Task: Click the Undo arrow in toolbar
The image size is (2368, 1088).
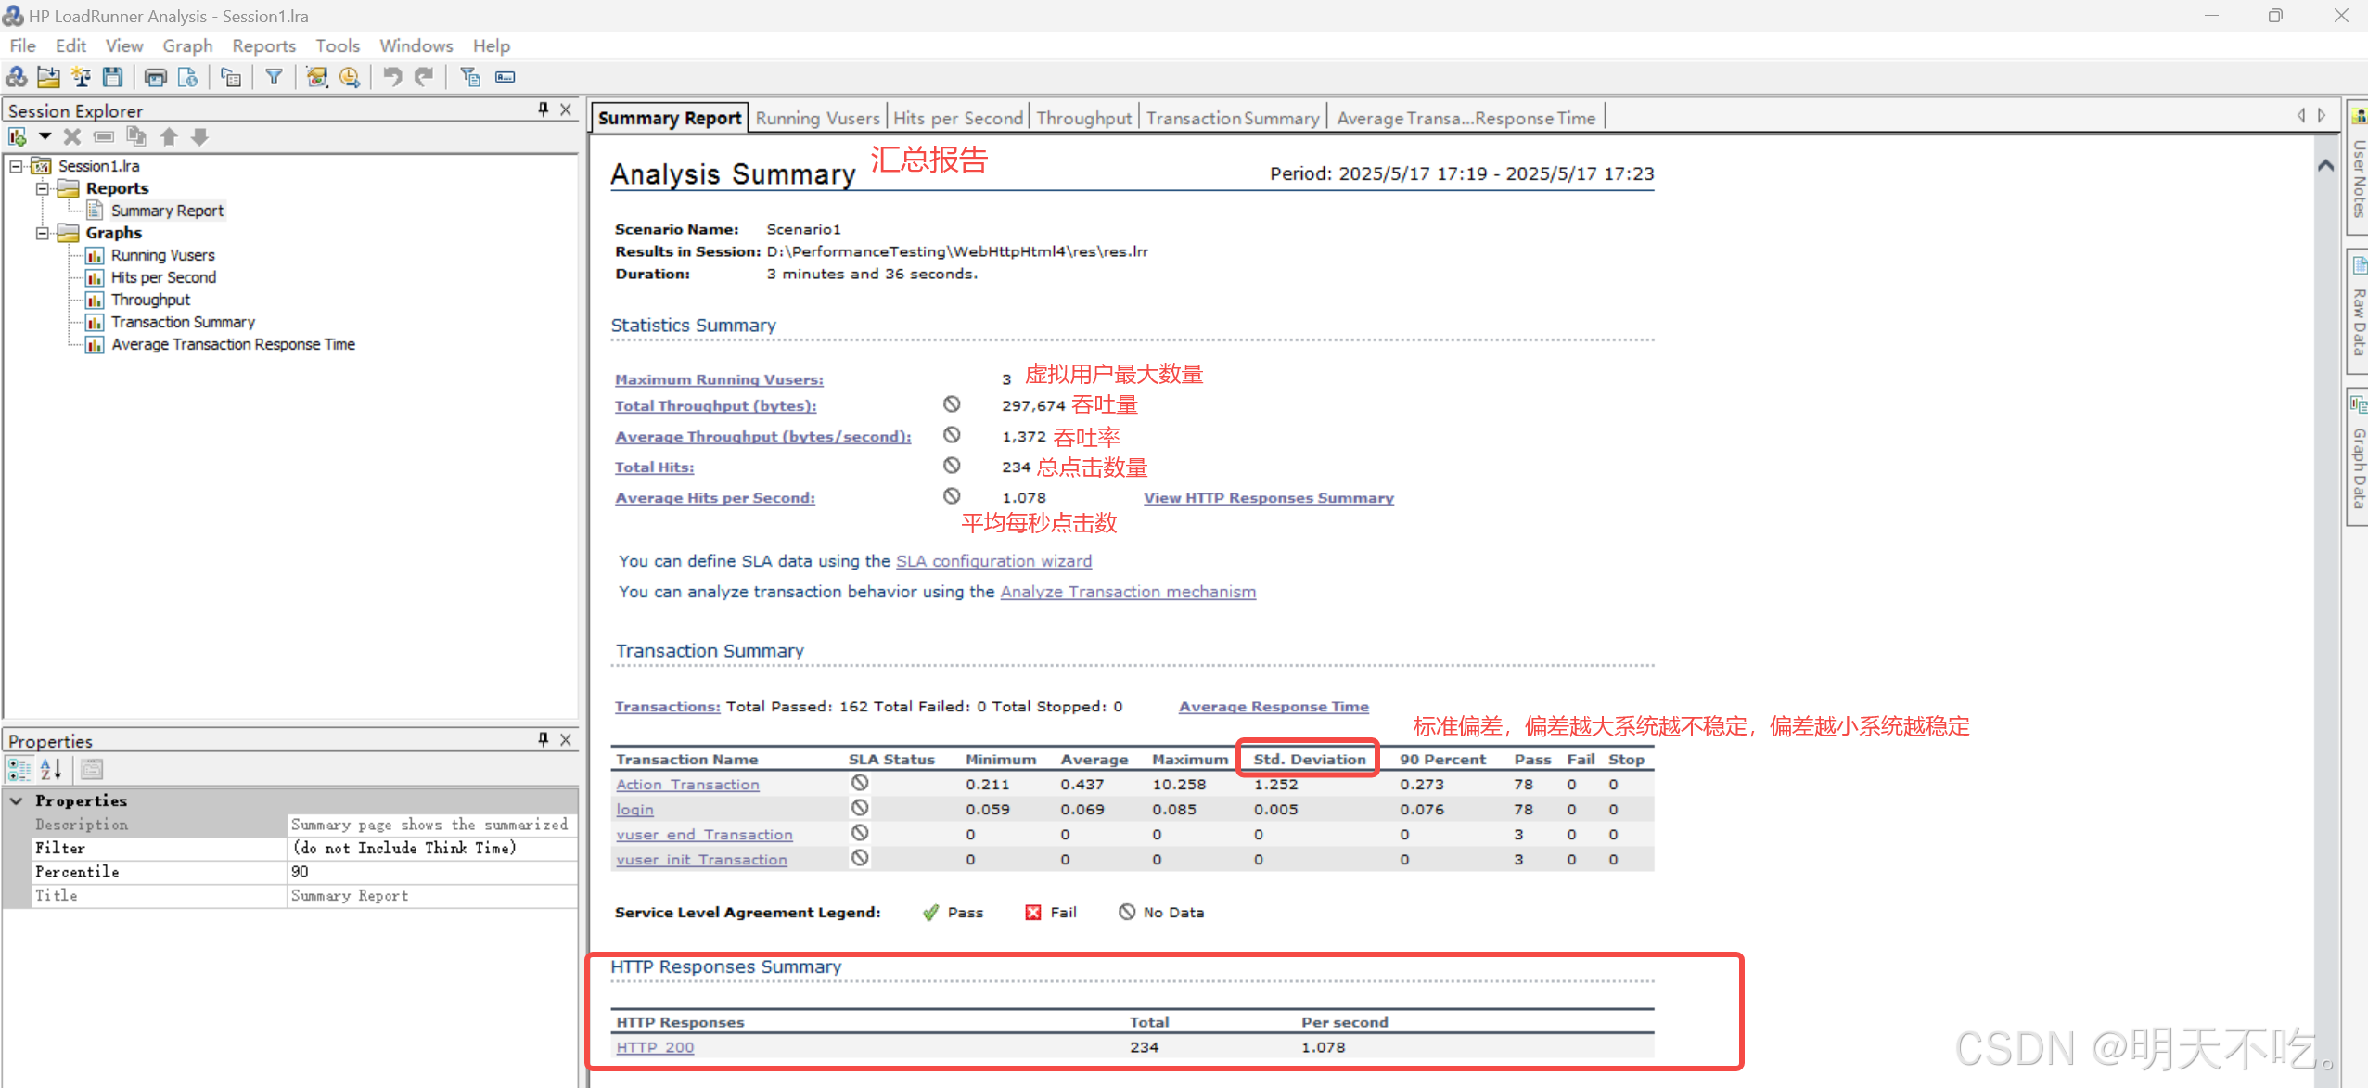Action: [392, 78]
